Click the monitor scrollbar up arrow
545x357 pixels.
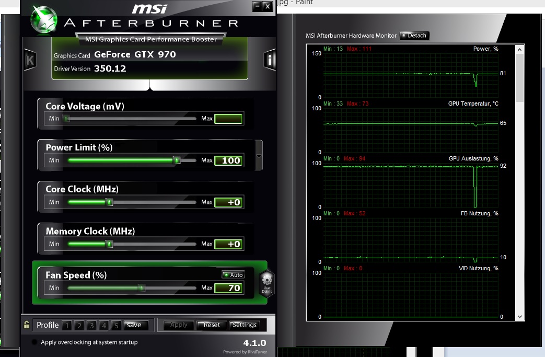[519, 49]
